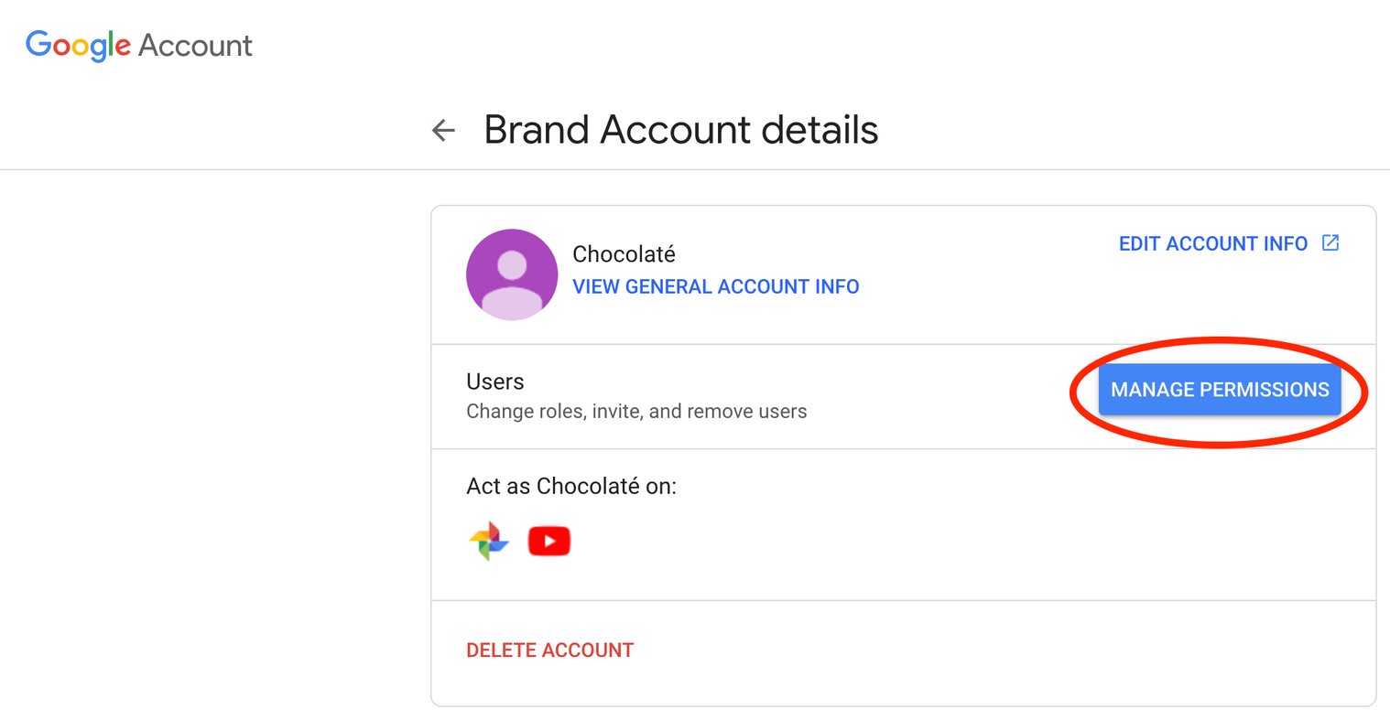Click the 'Act as Chocolaté on:' label
Image resolution: width=1390 pixels, height=720 pixels.
click(x=571, y=487)
